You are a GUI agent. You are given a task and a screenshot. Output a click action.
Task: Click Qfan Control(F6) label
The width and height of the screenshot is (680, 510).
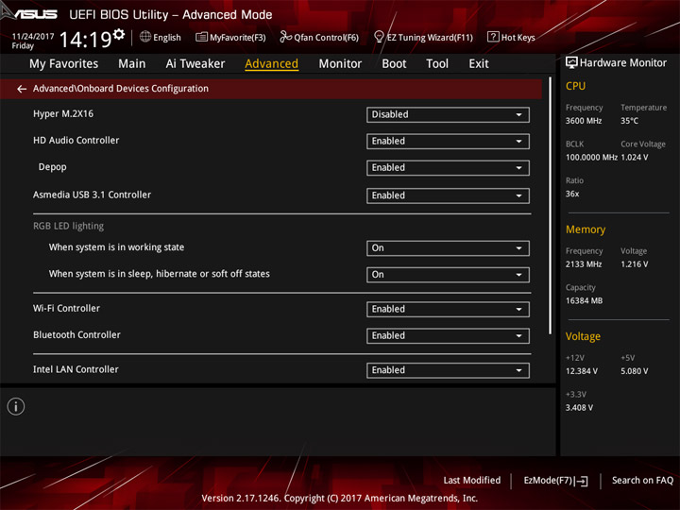point(326,38)
